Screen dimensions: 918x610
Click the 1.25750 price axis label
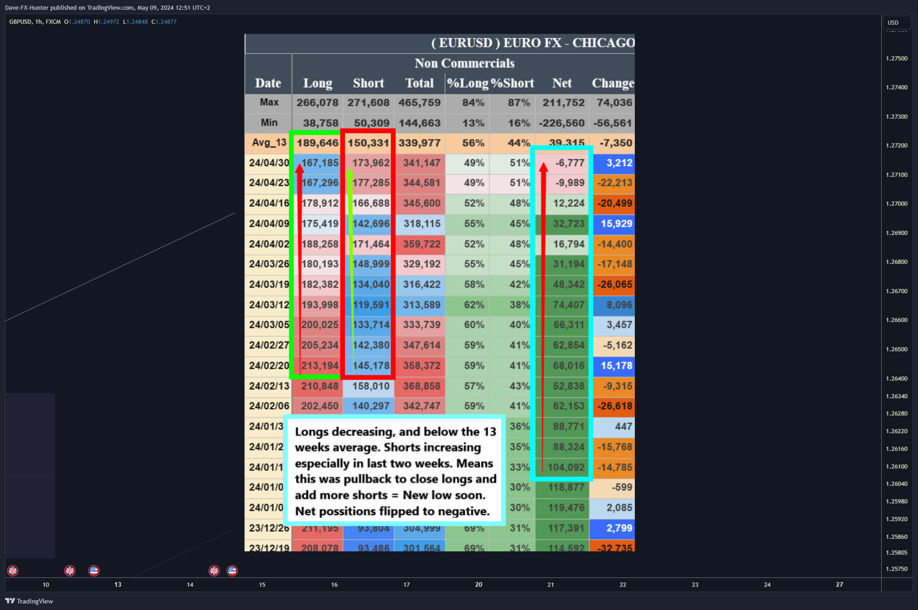[897, 569]
